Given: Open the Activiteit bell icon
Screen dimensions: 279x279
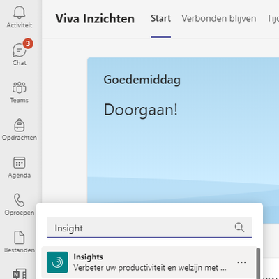Looking at the screenshot, I should (x=20, y=13).
